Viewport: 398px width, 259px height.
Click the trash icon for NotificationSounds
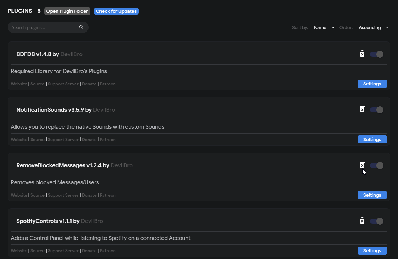(362, 109)
